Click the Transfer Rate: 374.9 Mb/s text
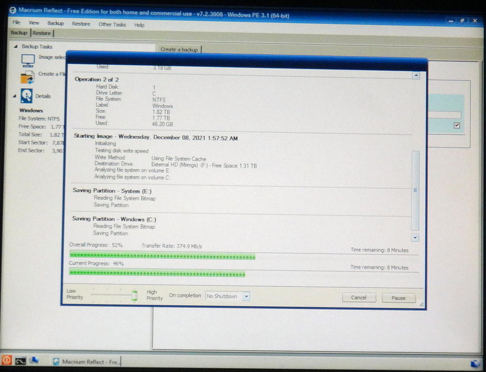486x372 pixels. (172, 246)
